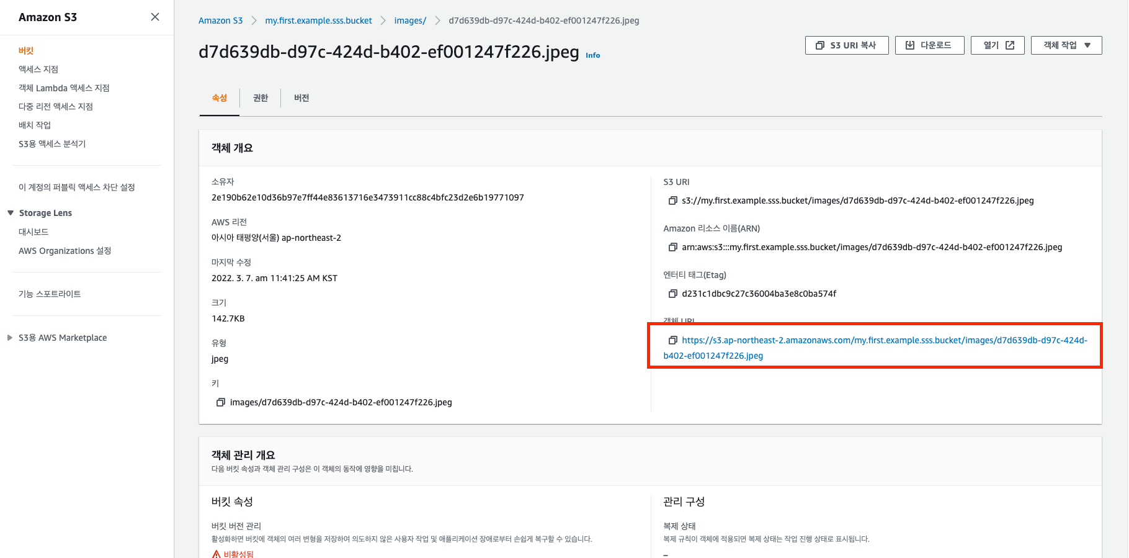The height and width of the screenshot is (558, 1129).
Task: Select 액세스 지점 in the sidebar
Action: click(38, 70)
